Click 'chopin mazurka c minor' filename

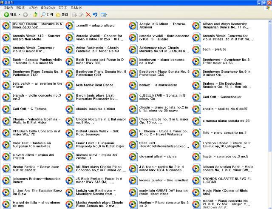pyautogui.click(x=96, y=109)
